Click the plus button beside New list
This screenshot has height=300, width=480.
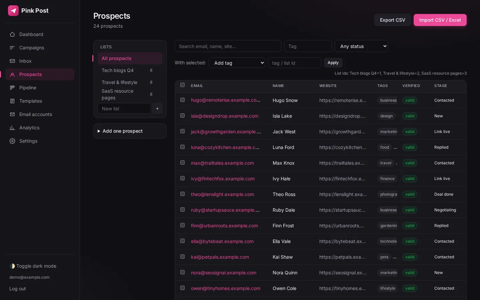(x=157, y=108)
